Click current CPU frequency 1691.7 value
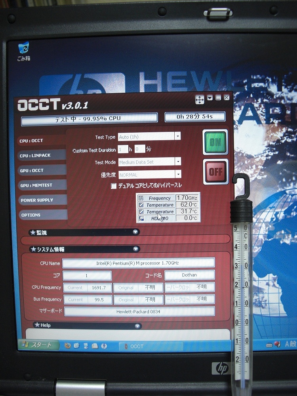This screenshot has width=297, height=396. point(99,287)
